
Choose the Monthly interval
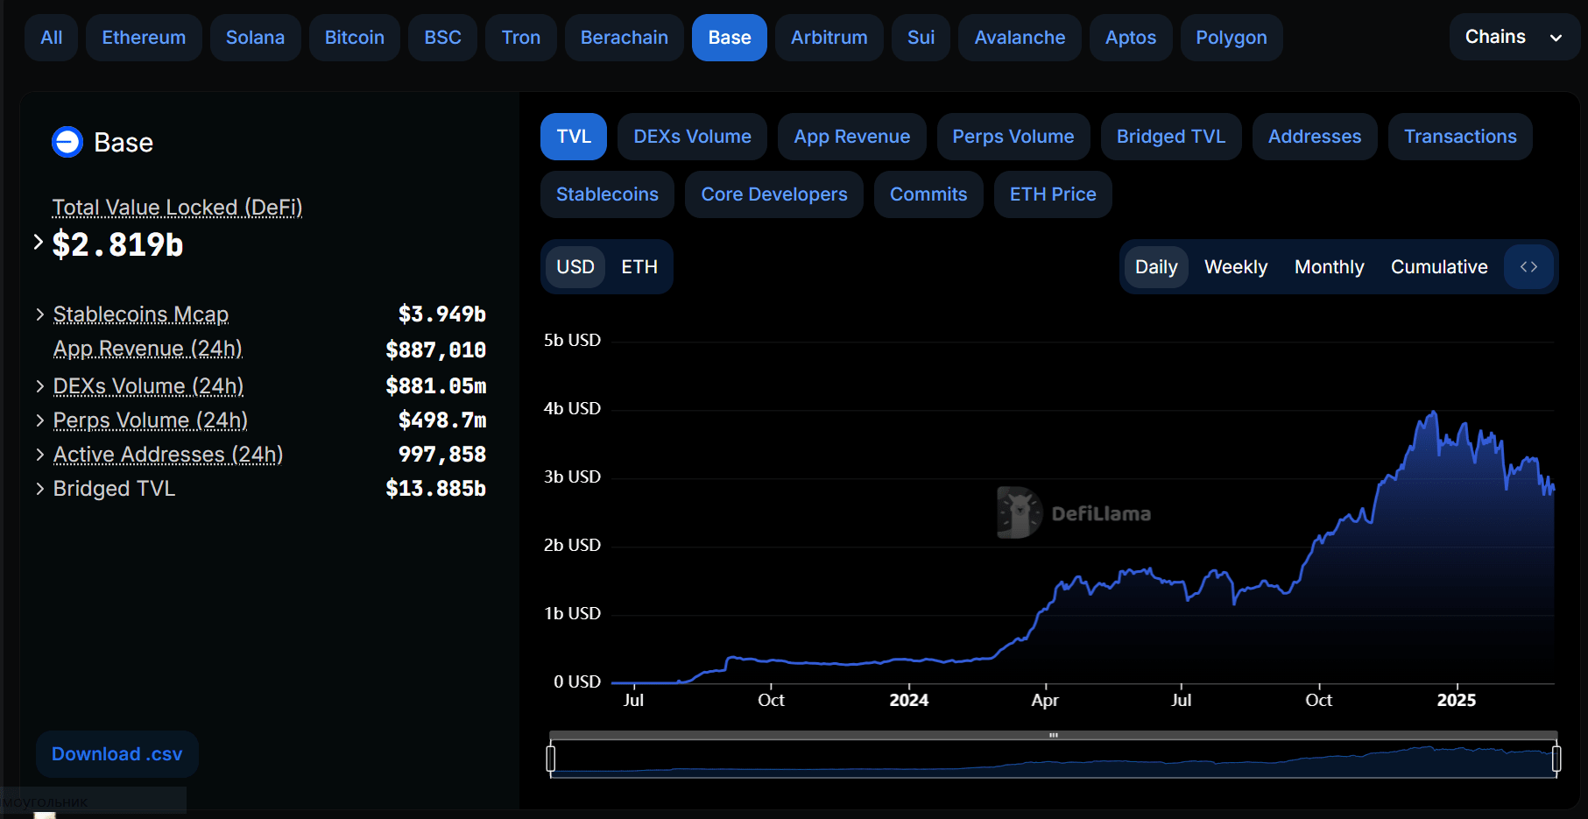(x=1330, y=267)
